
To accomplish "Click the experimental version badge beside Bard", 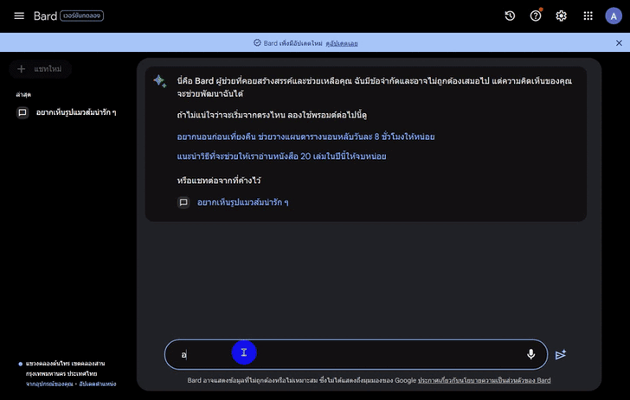I will pyautogui.click(x=82, y=16).
